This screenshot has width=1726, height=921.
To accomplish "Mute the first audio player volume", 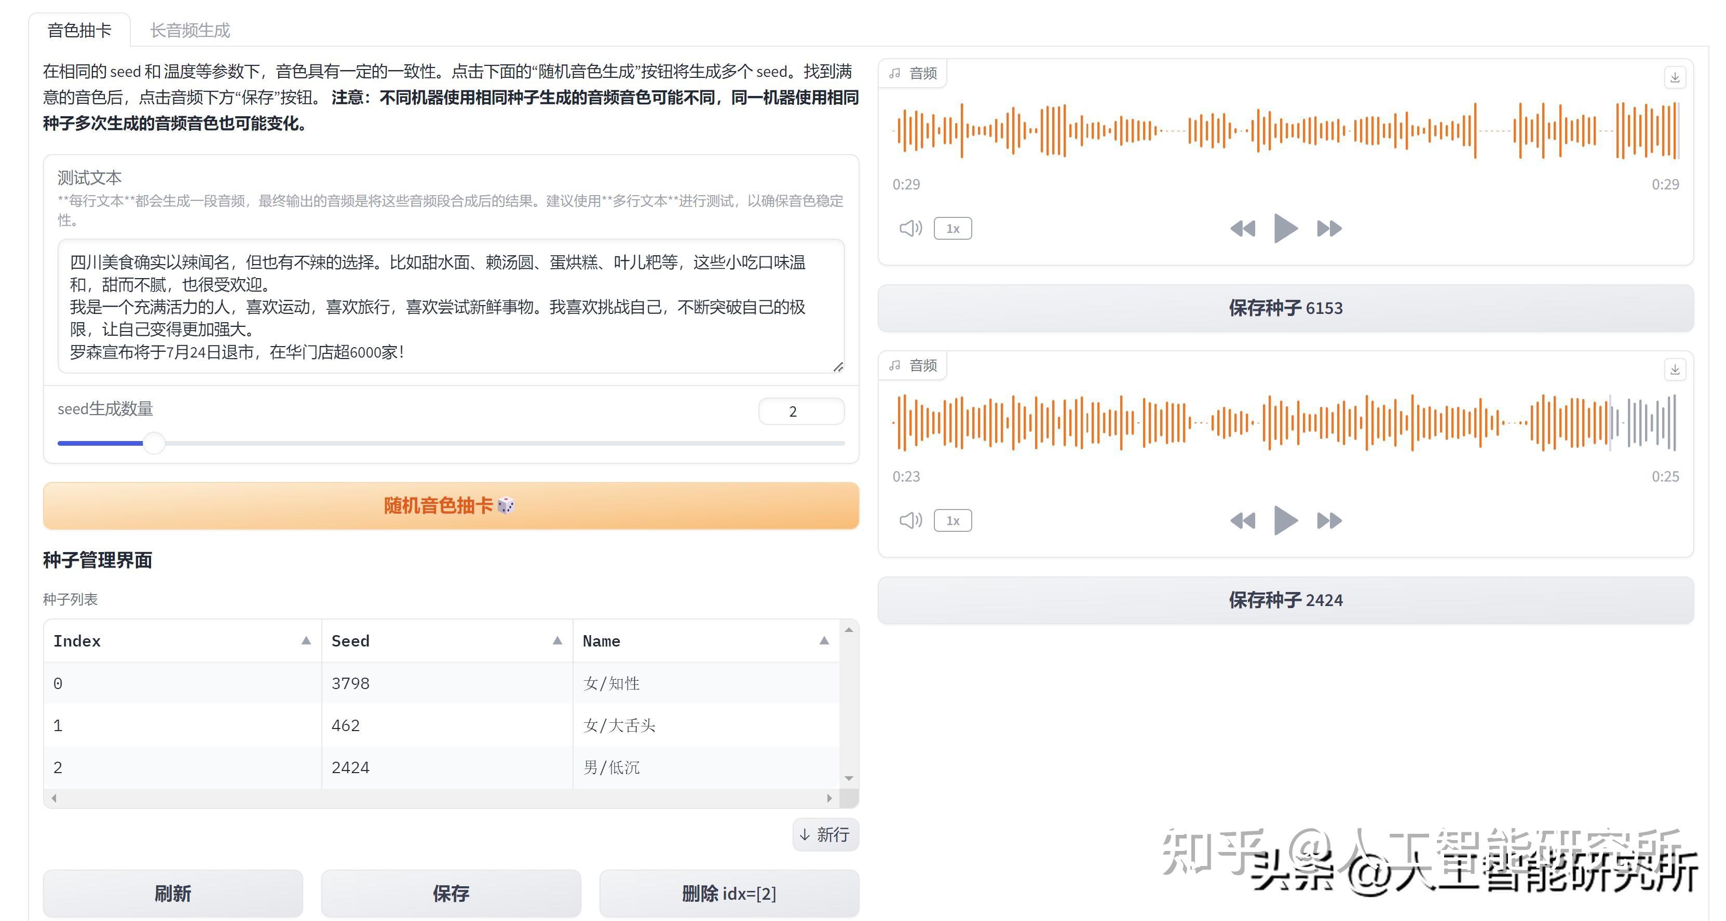I will pyautogui.click(x=910, y=228).
